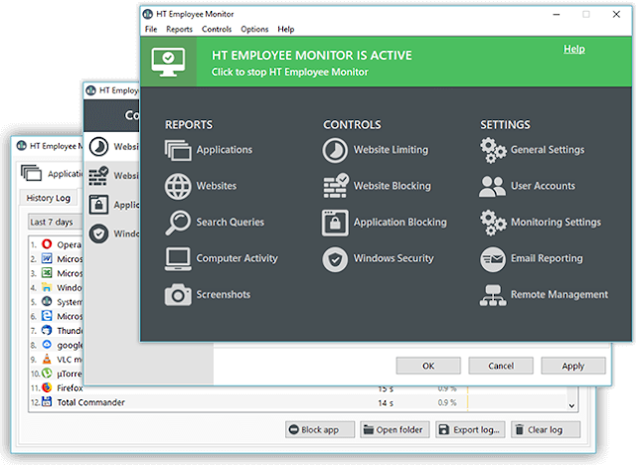Click Website Blocking label in main window

[392, 186]
